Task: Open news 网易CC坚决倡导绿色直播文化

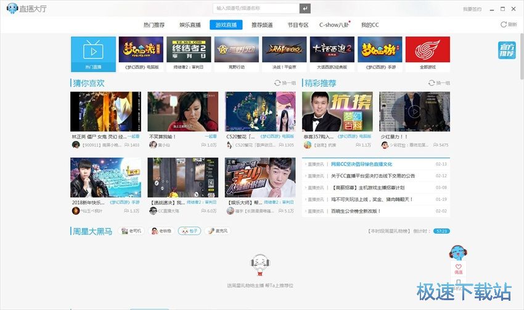Action: tap(362, 164)
